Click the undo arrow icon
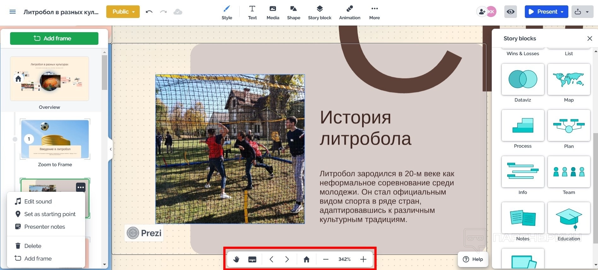 click(x=149, y=12)
